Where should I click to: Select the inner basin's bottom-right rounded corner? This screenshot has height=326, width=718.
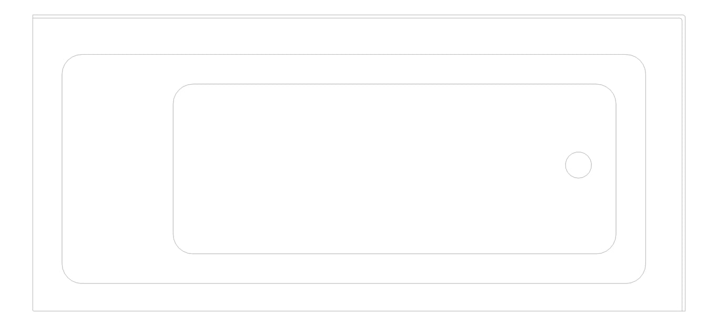pyautogui.click(x=610, y=248)
